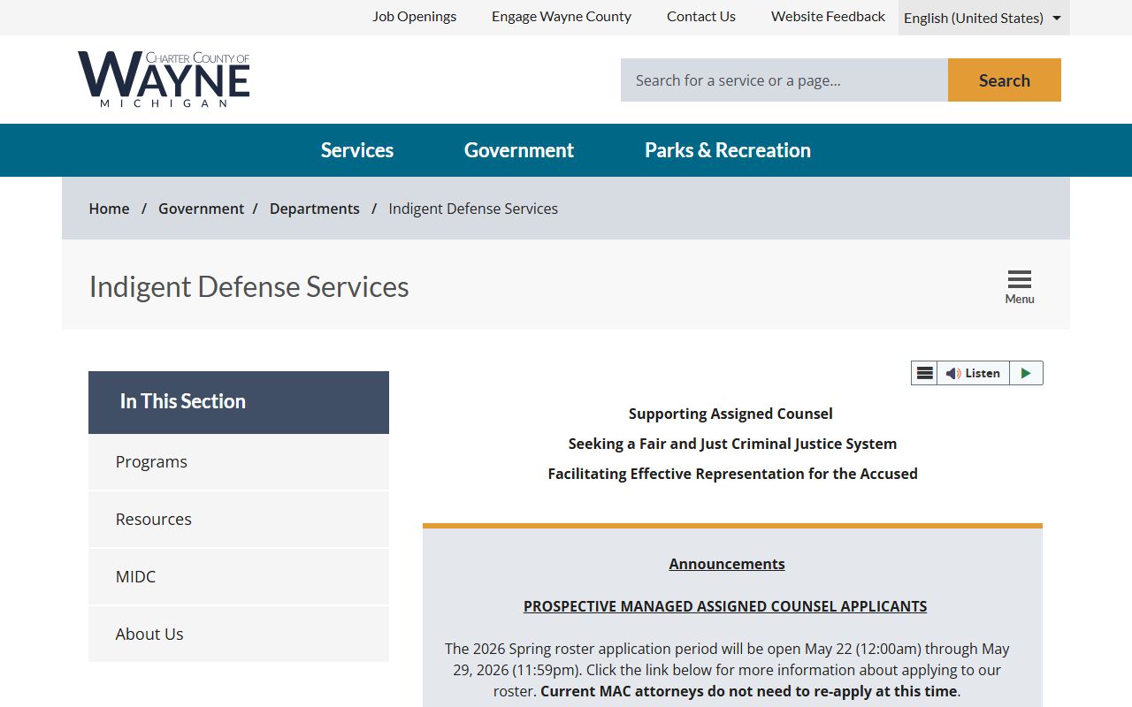This screenshot has height=707, width=1132.
Task: Click the Announcements heading
Action: (727, 564)
